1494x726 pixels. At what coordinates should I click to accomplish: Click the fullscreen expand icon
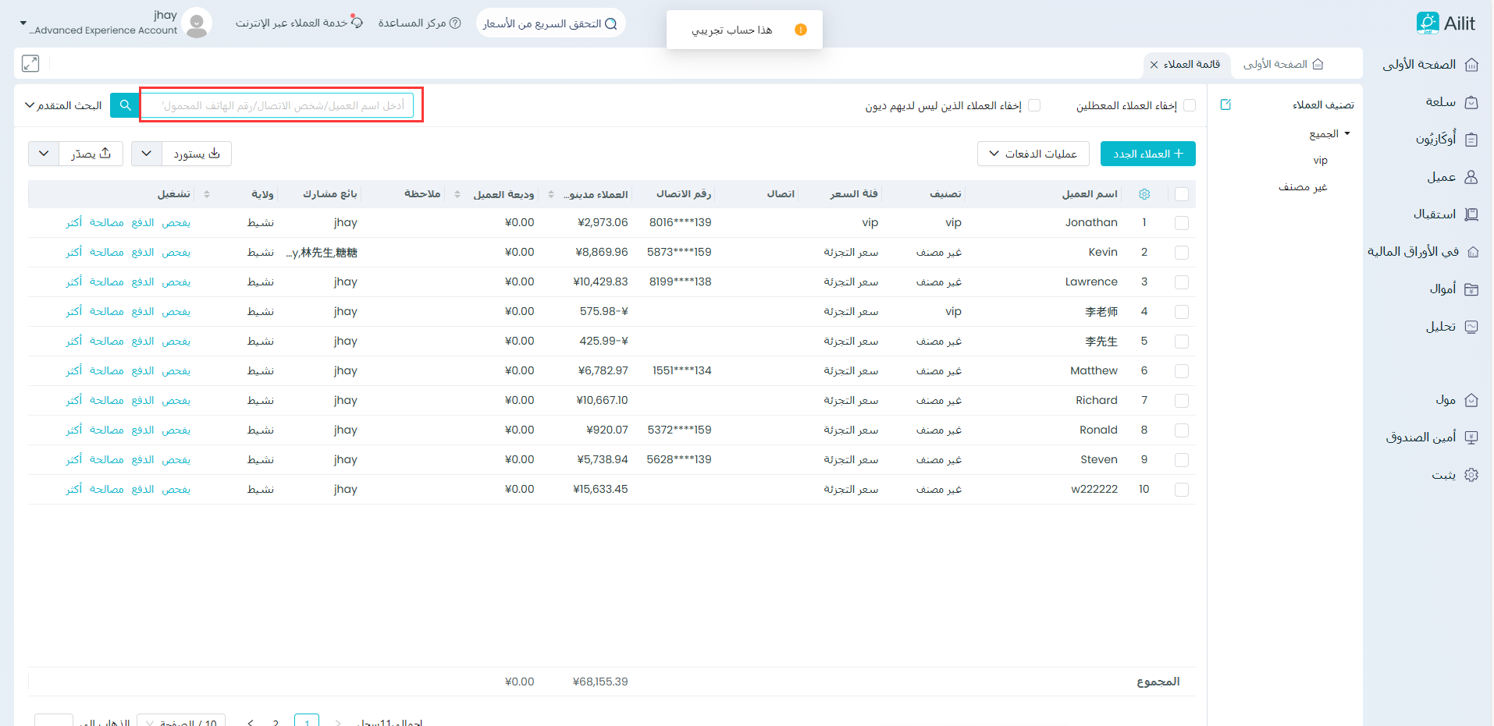point(30,64)
